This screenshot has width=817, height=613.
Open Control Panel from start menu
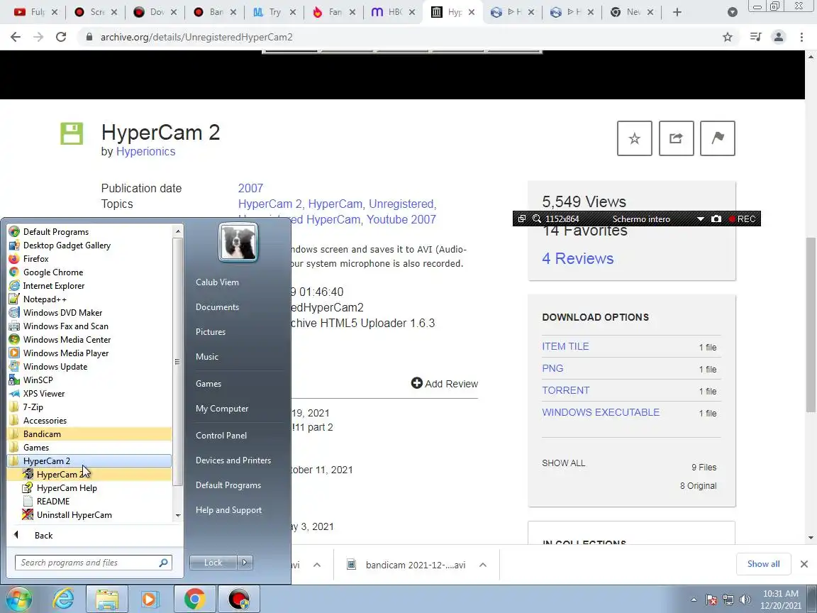click(x=221, y=435)
